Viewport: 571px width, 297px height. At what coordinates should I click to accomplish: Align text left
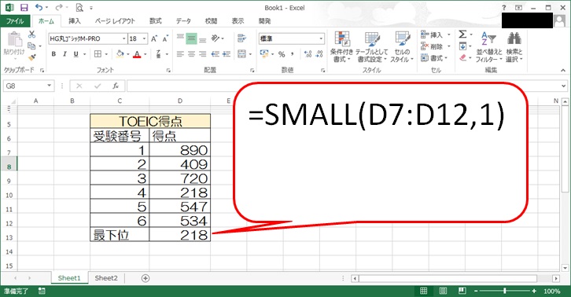pyautogui.click(x=180, y=54)
